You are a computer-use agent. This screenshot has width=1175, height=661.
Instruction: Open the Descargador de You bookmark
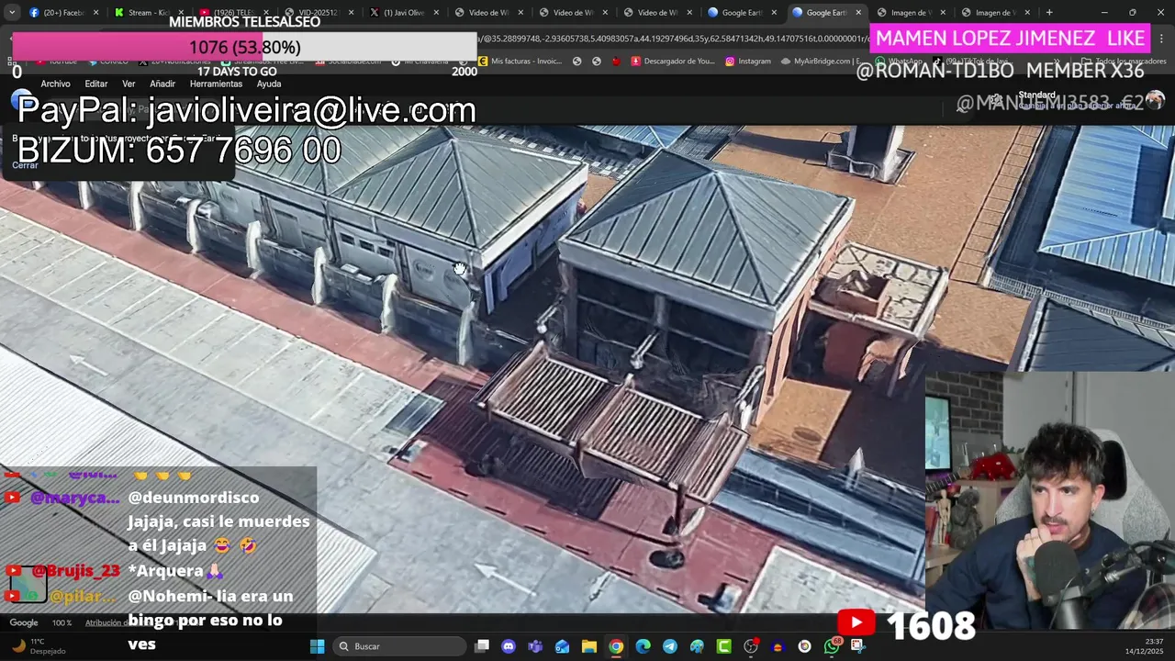(x=673, y=62)
